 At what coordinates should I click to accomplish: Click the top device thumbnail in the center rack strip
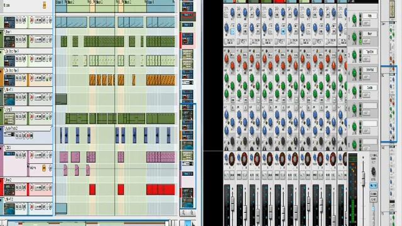click(187, 6)
